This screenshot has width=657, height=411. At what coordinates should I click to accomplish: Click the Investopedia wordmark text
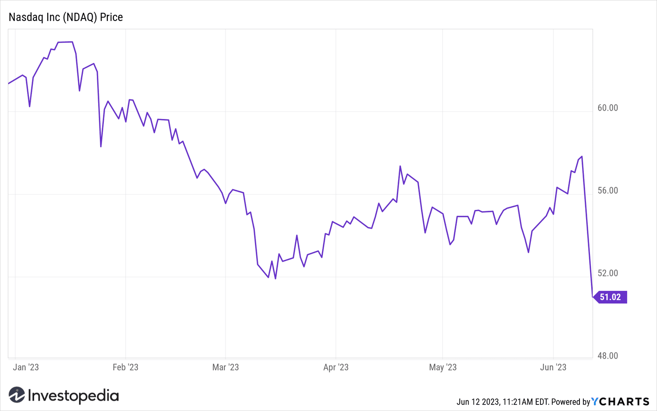[73, 396]
